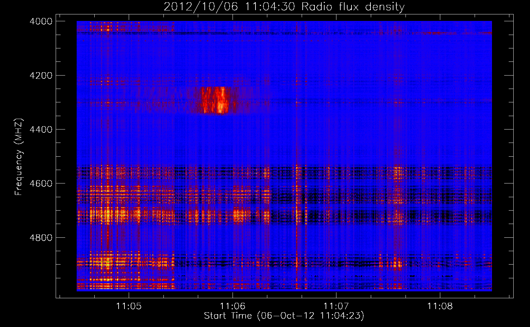The height and width of the screenshot is (327, 530).
Task: Click the "Start Time (06-Oct-12 11:04:23)" label
Action: [x=284, y=316]
